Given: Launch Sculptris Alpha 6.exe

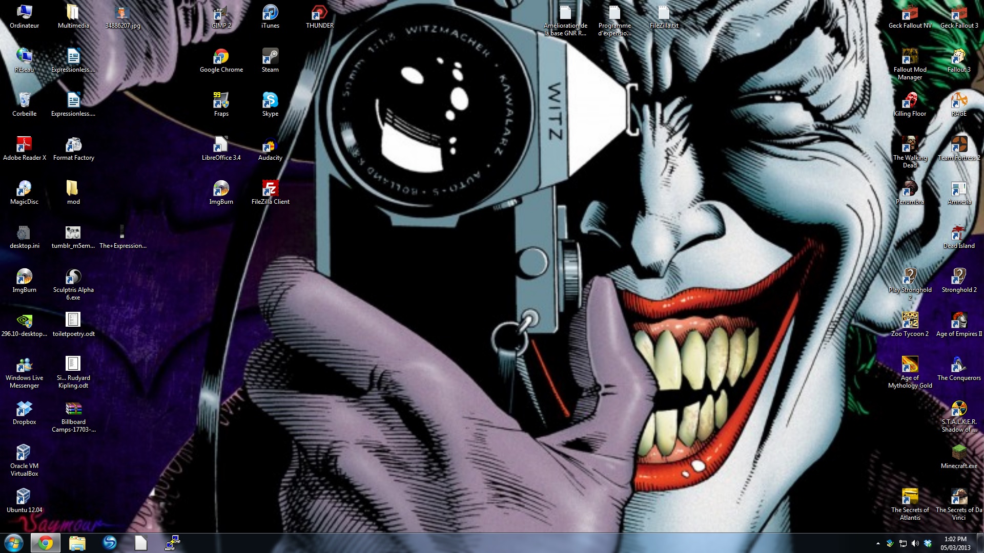Looking at the screenshot, I should (73, 284).
